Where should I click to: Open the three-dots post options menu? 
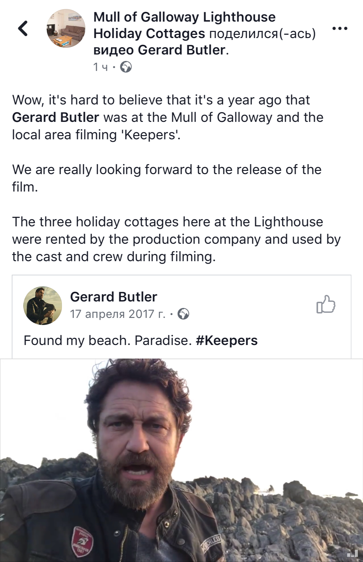click(339, 29)
